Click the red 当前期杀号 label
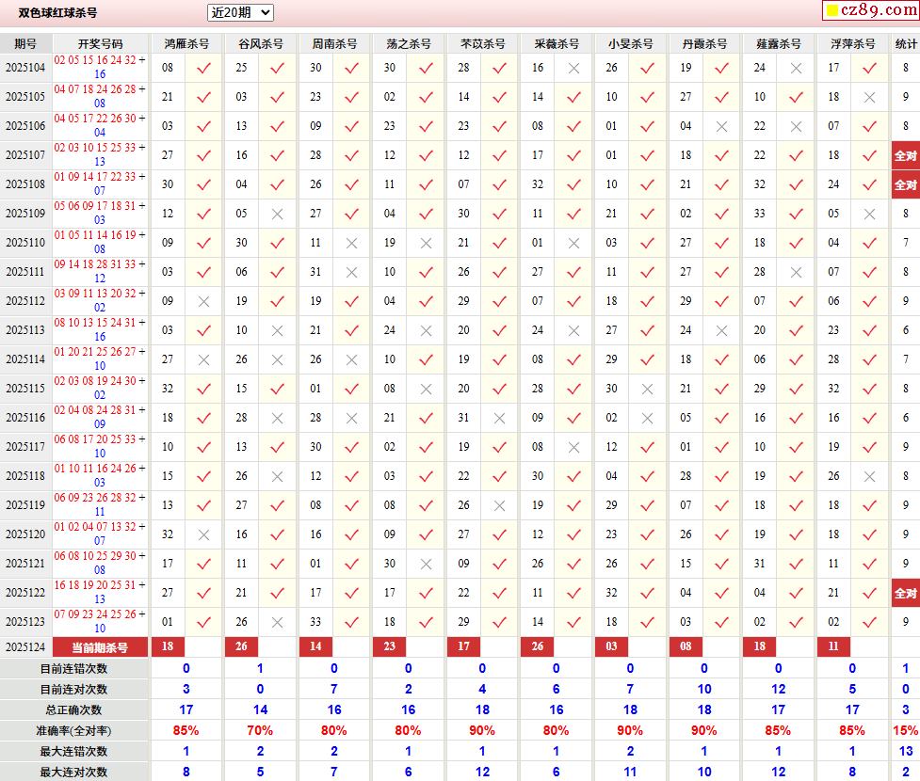 pyautogui.click(x=100, y=647)
